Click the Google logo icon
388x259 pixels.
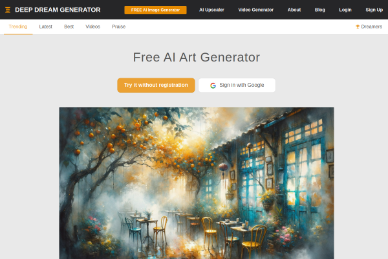tap(213, 85)
